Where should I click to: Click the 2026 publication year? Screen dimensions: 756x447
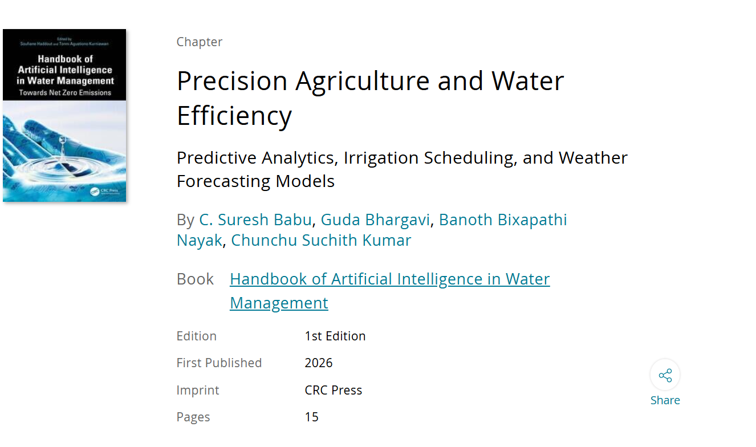[319, 363]
